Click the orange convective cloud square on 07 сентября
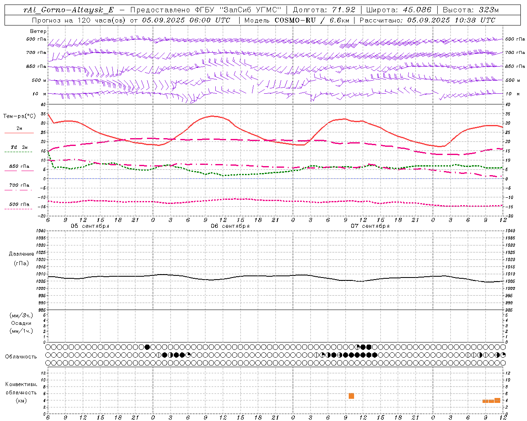The image size is (527, 421). point(351,396)
